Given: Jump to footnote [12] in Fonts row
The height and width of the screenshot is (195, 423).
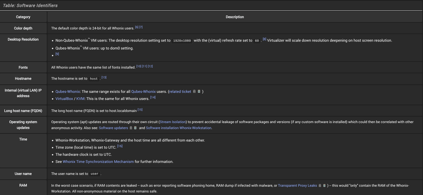Looking at the screenshot, I should pos(150,66).
